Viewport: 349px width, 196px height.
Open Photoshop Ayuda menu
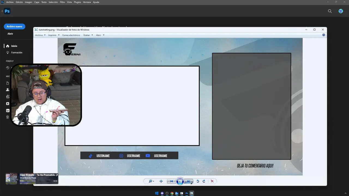coord(96,2)
